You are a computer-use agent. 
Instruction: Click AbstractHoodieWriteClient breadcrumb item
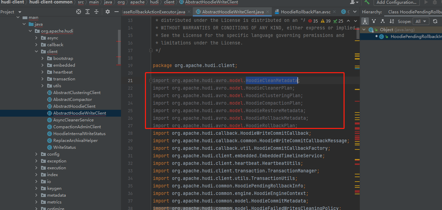point(209,2)
